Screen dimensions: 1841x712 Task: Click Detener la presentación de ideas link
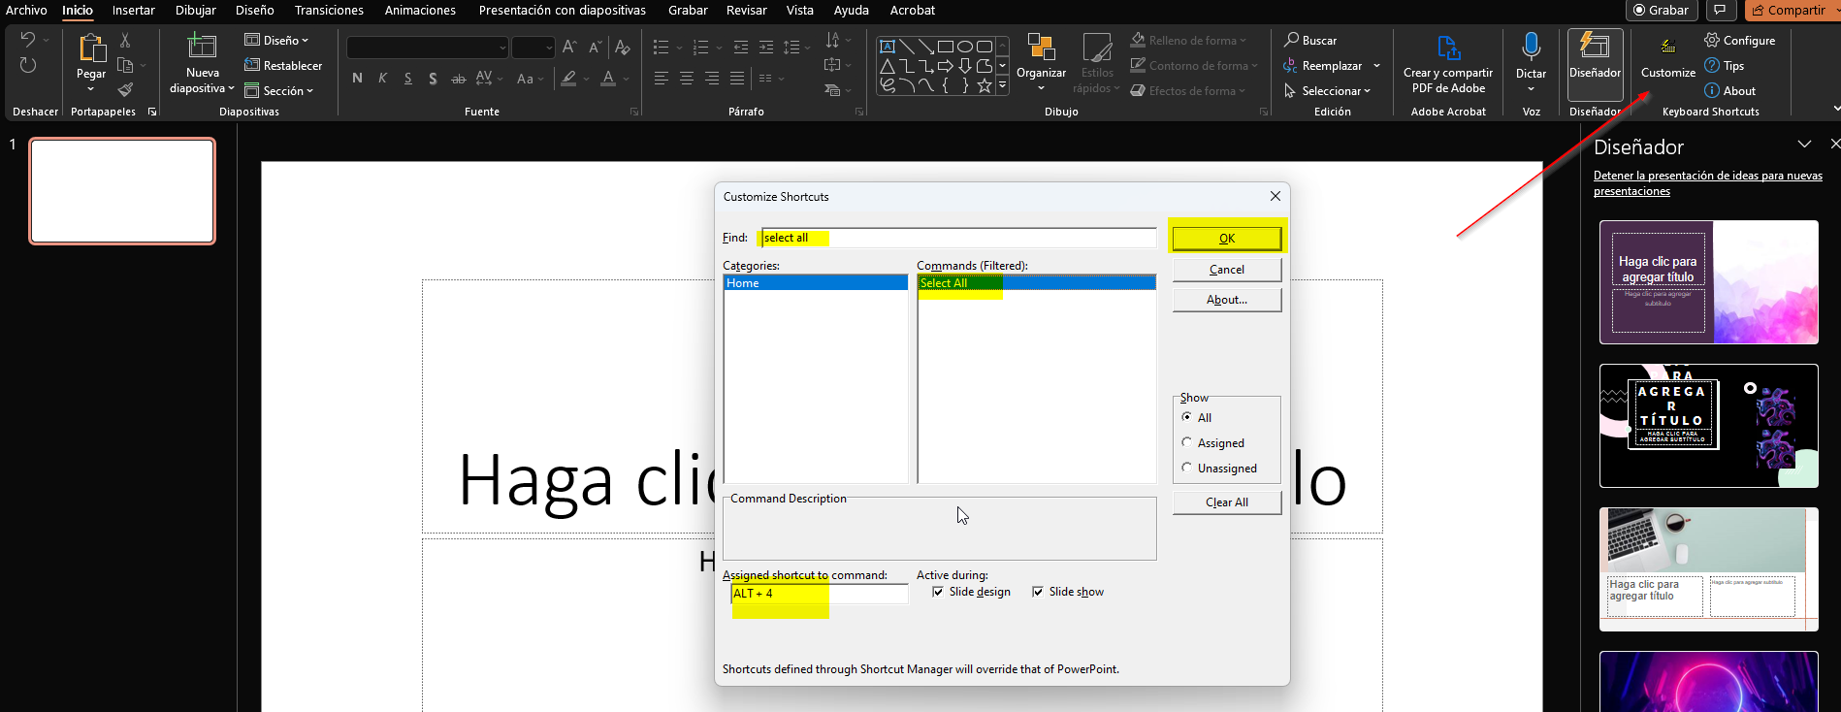[1707, 183]
